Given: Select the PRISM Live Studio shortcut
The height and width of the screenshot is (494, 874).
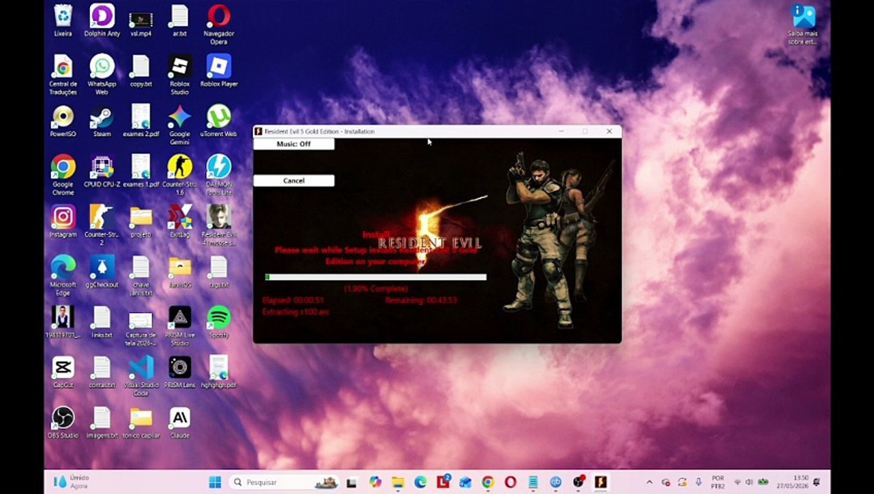Looking at the screenshot, I should tap(179, 325).
